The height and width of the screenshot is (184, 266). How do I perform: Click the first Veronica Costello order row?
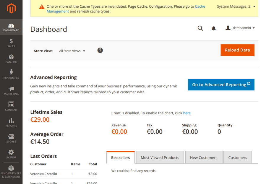[64, 174]
